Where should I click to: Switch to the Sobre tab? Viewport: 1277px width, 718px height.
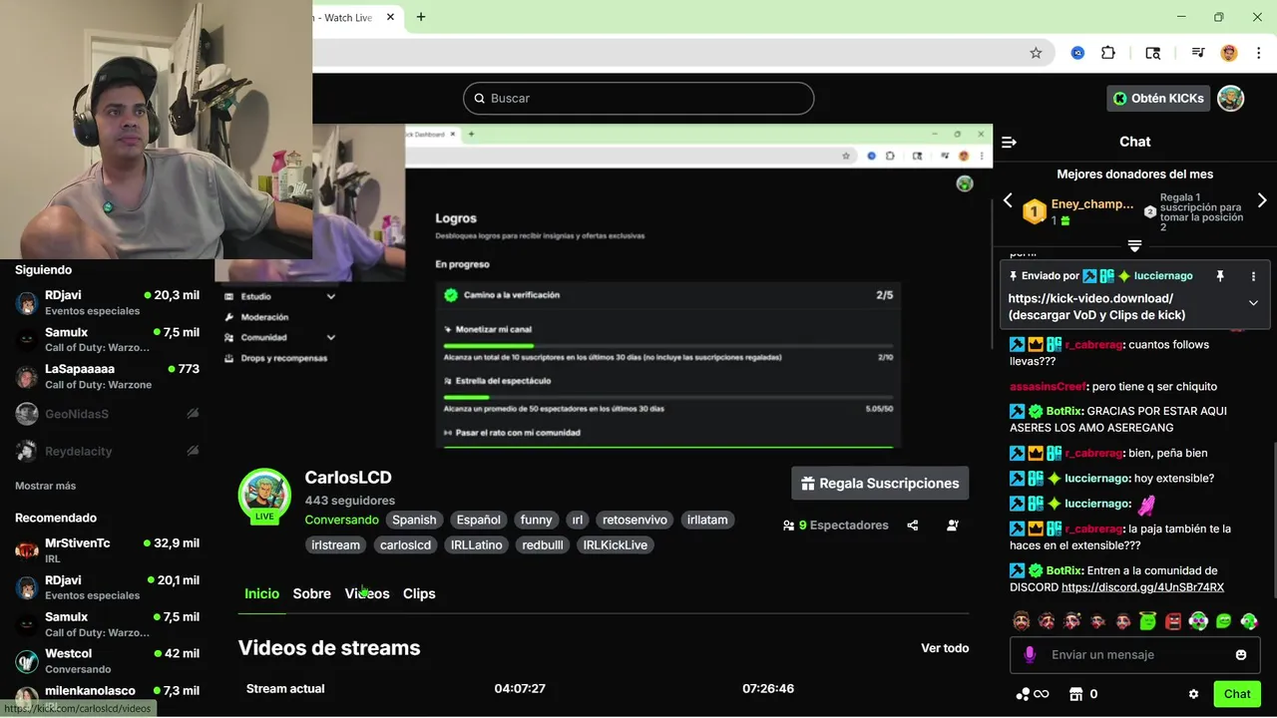click(312, 593)
